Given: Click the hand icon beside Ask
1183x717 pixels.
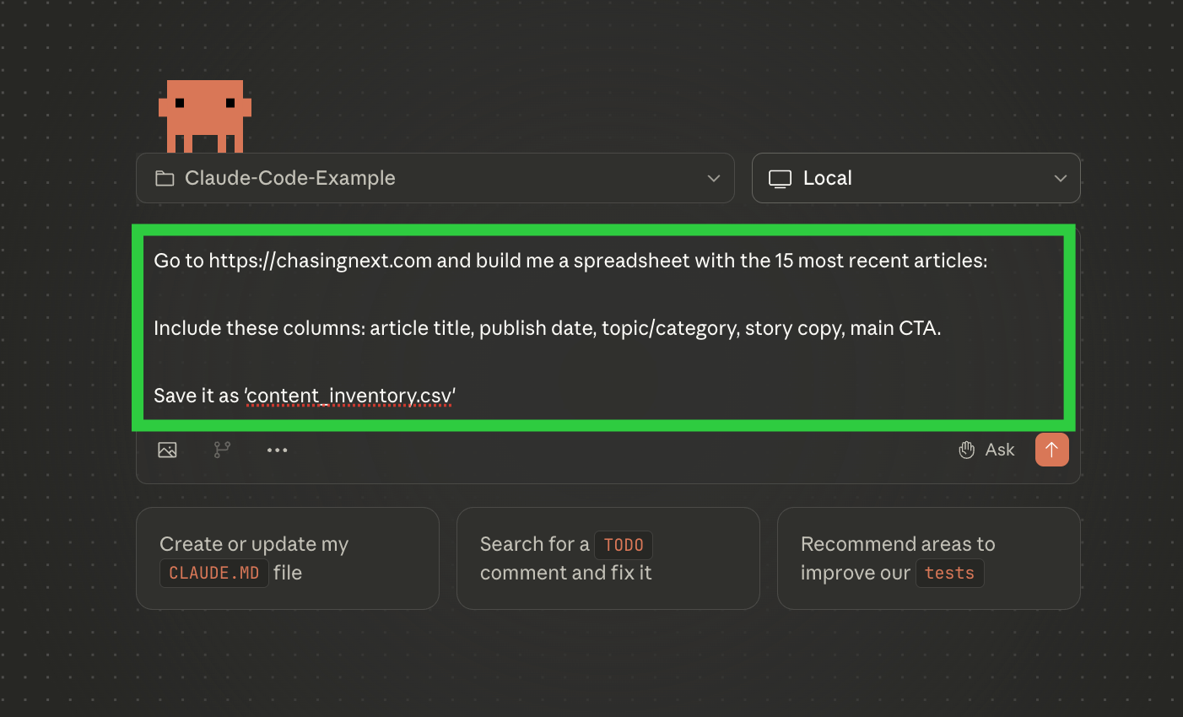Looking at the screenshot, I should click(x=967, y=450).
